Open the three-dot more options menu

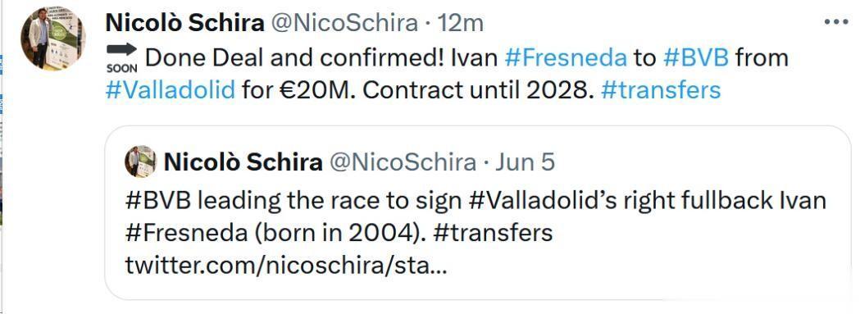pyautogui.click(x=836, y=22)
